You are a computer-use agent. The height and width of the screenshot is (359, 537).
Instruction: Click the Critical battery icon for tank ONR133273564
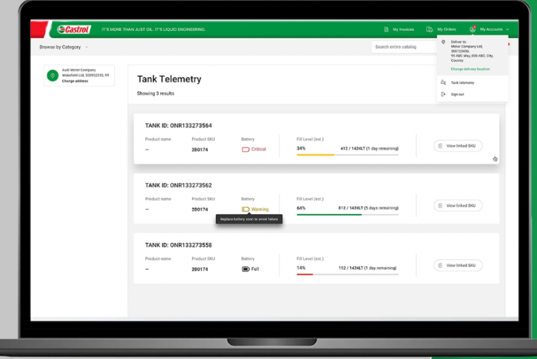point(246,149)
